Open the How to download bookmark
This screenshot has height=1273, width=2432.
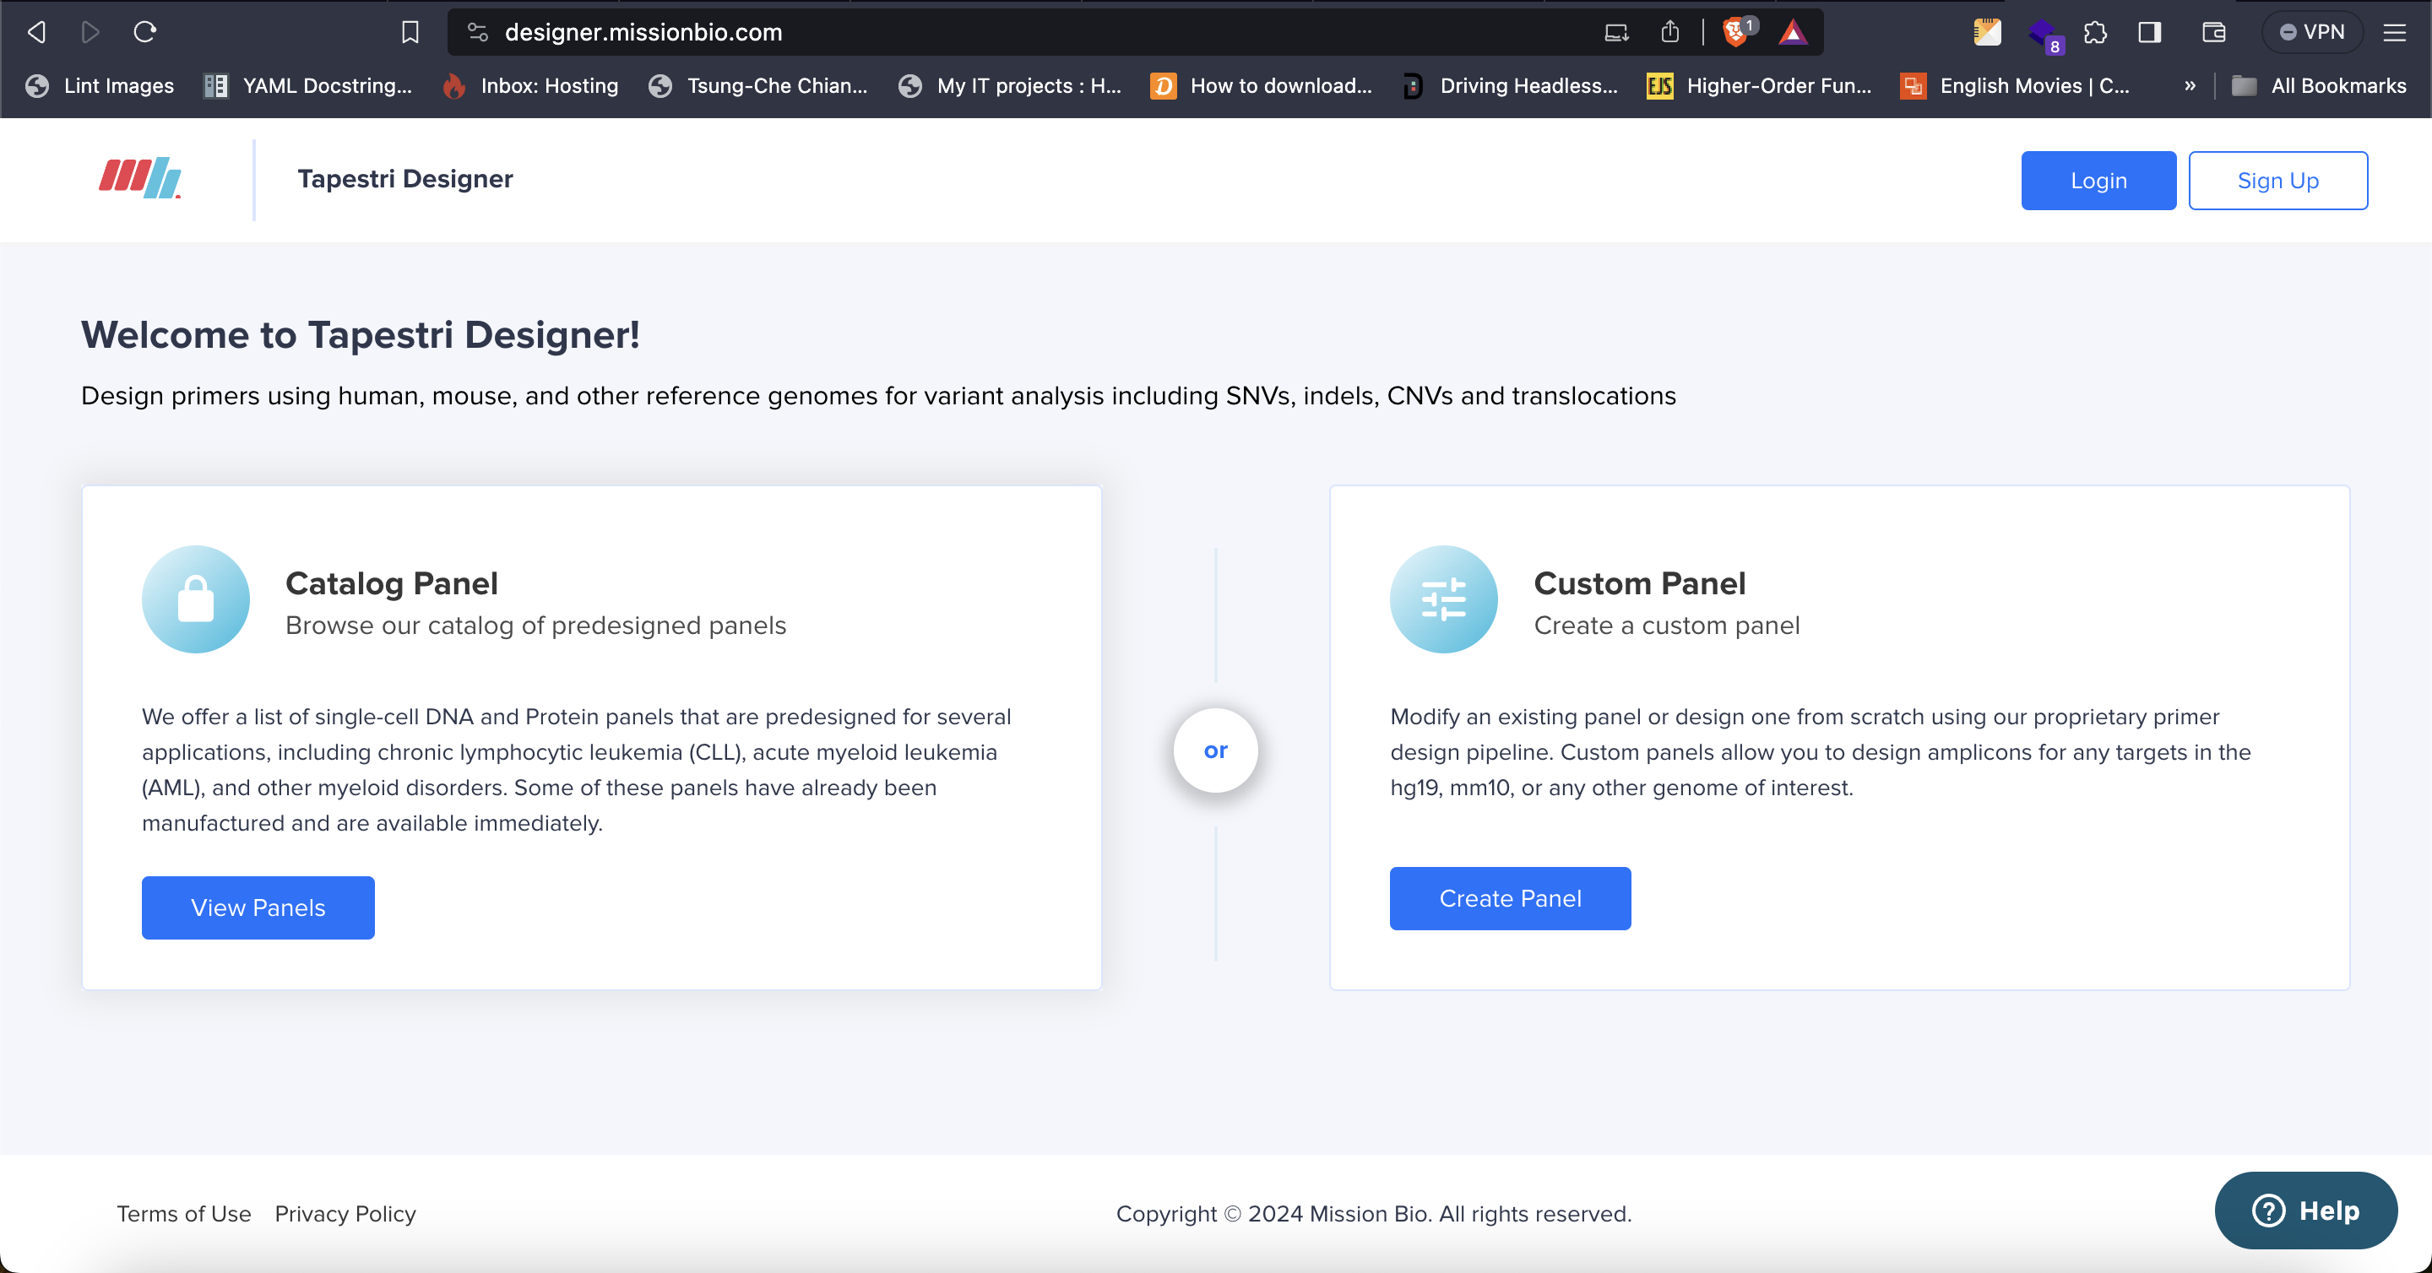point(1262,86)
